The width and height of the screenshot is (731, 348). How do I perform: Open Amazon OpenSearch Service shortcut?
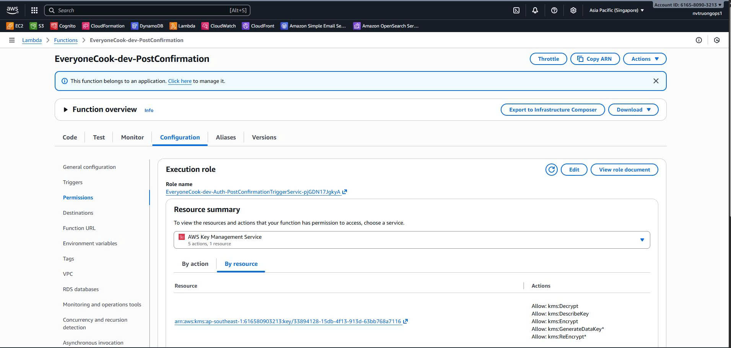click(x=386, y=26)
